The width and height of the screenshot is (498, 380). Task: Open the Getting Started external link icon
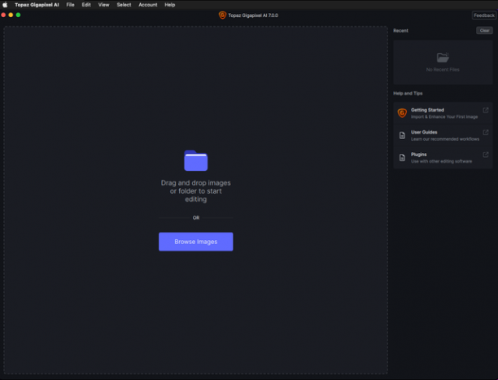pyautogui.click(x=485, y=110)
